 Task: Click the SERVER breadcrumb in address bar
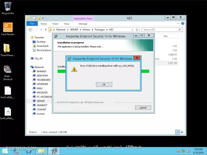74,30
